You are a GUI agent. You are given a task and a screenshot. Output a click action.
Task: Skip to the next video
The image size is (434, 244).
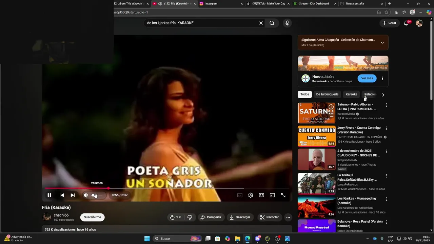73,195
